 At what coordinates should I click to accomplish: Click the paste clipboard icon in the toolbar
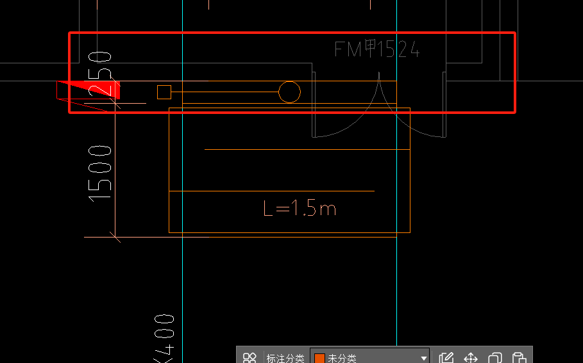pos(519,358)
